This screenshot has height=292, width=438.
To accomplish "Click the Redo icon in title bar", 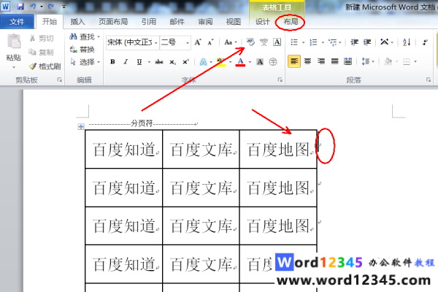I will tap(51, 6).
